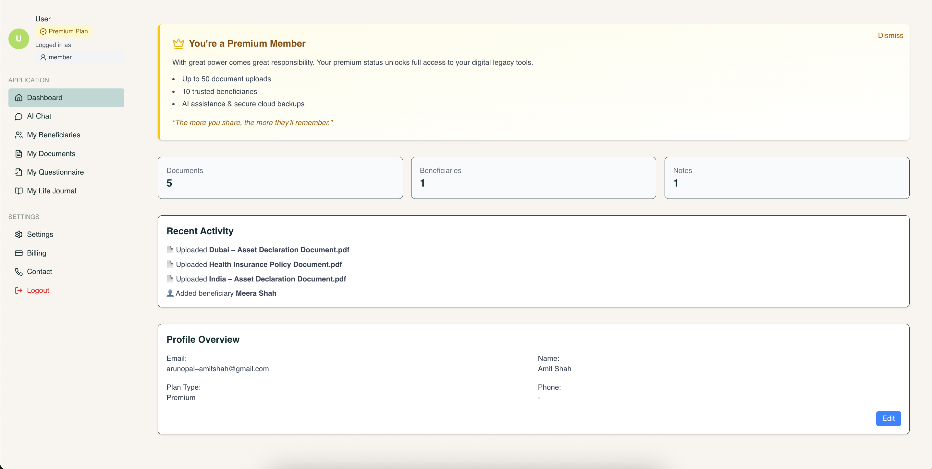Viewport: 932px width, 469px height.
Task: Click the Edit profile button
Action: (888, 418)
